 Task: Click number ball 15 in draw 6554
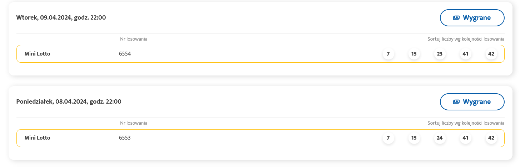click(414, 54)
